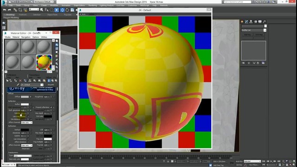Screen dimensions: 297x167
Task: Activate the Select and Rotate tool
Action: (67, 10)
